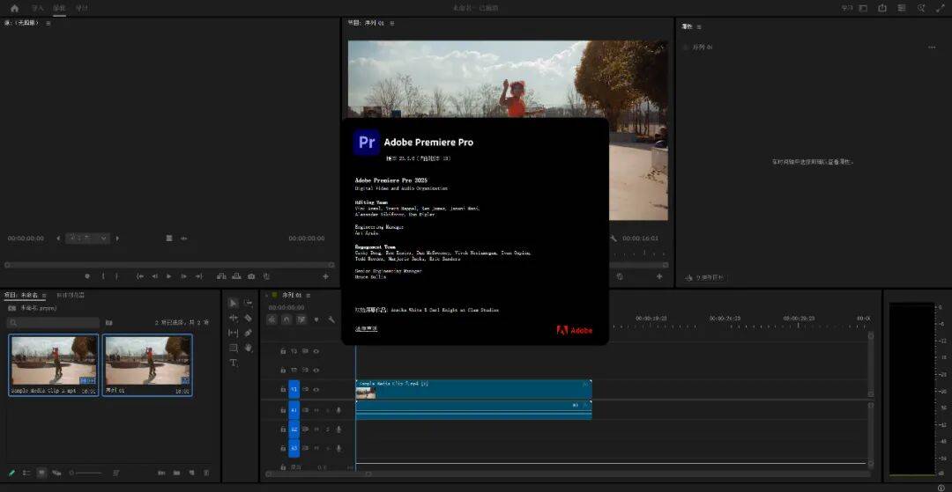Viewport: 952px width, 492px height.
Task: Toggle lock on track A1
Action: coord(283,409)
